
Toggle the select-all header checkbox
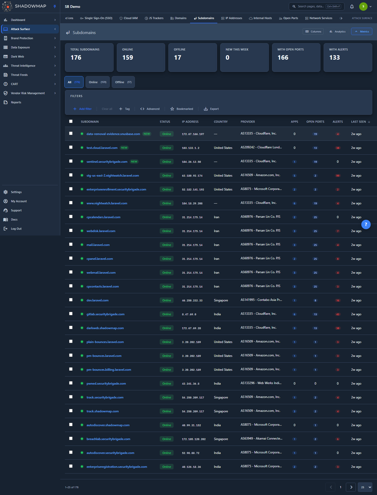(71, 121)
